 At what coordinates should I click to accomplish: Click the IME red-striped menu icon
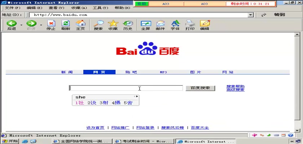(284, 135)
